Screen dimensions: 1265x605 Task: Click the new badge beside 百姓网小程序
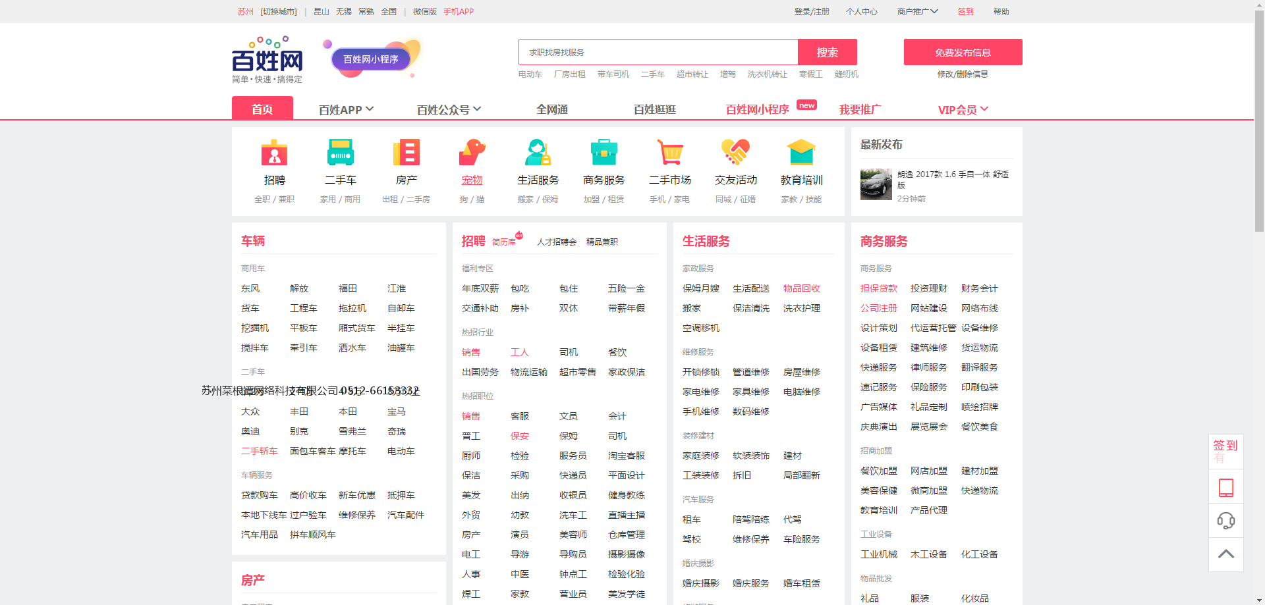coord(807,105)
